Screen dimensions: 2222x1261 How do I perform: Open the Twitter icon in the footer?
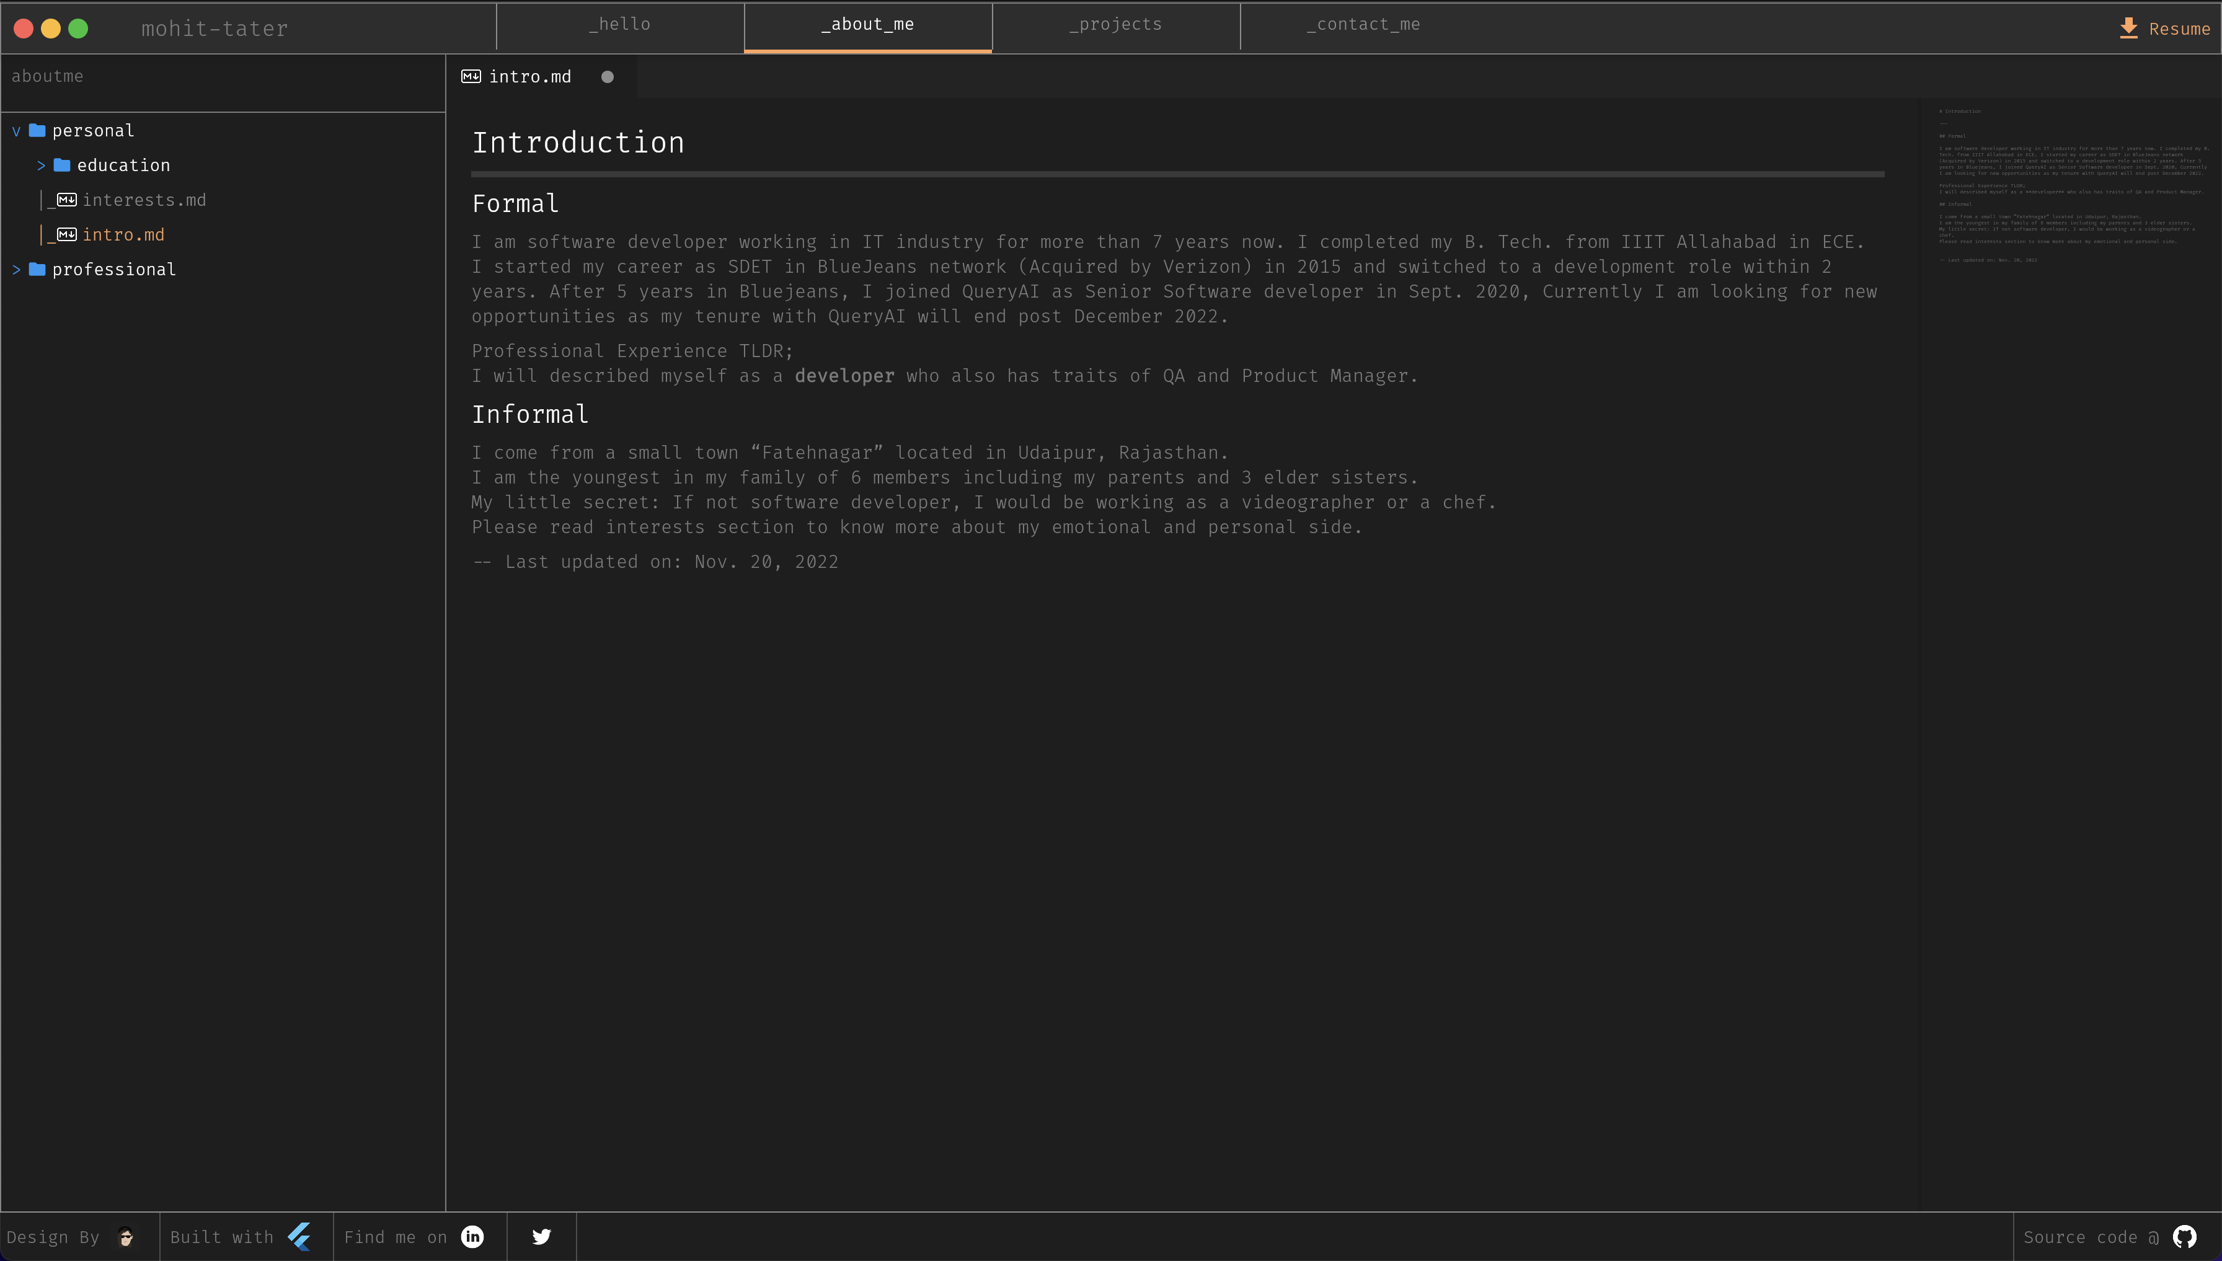tap(541, 1237)
